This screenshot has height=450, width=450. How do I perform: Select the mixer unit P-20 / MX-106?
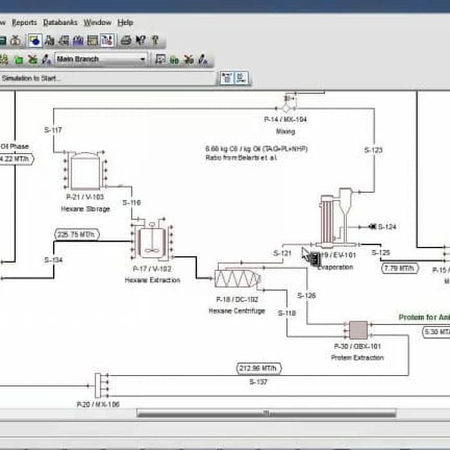pos(98,385)
